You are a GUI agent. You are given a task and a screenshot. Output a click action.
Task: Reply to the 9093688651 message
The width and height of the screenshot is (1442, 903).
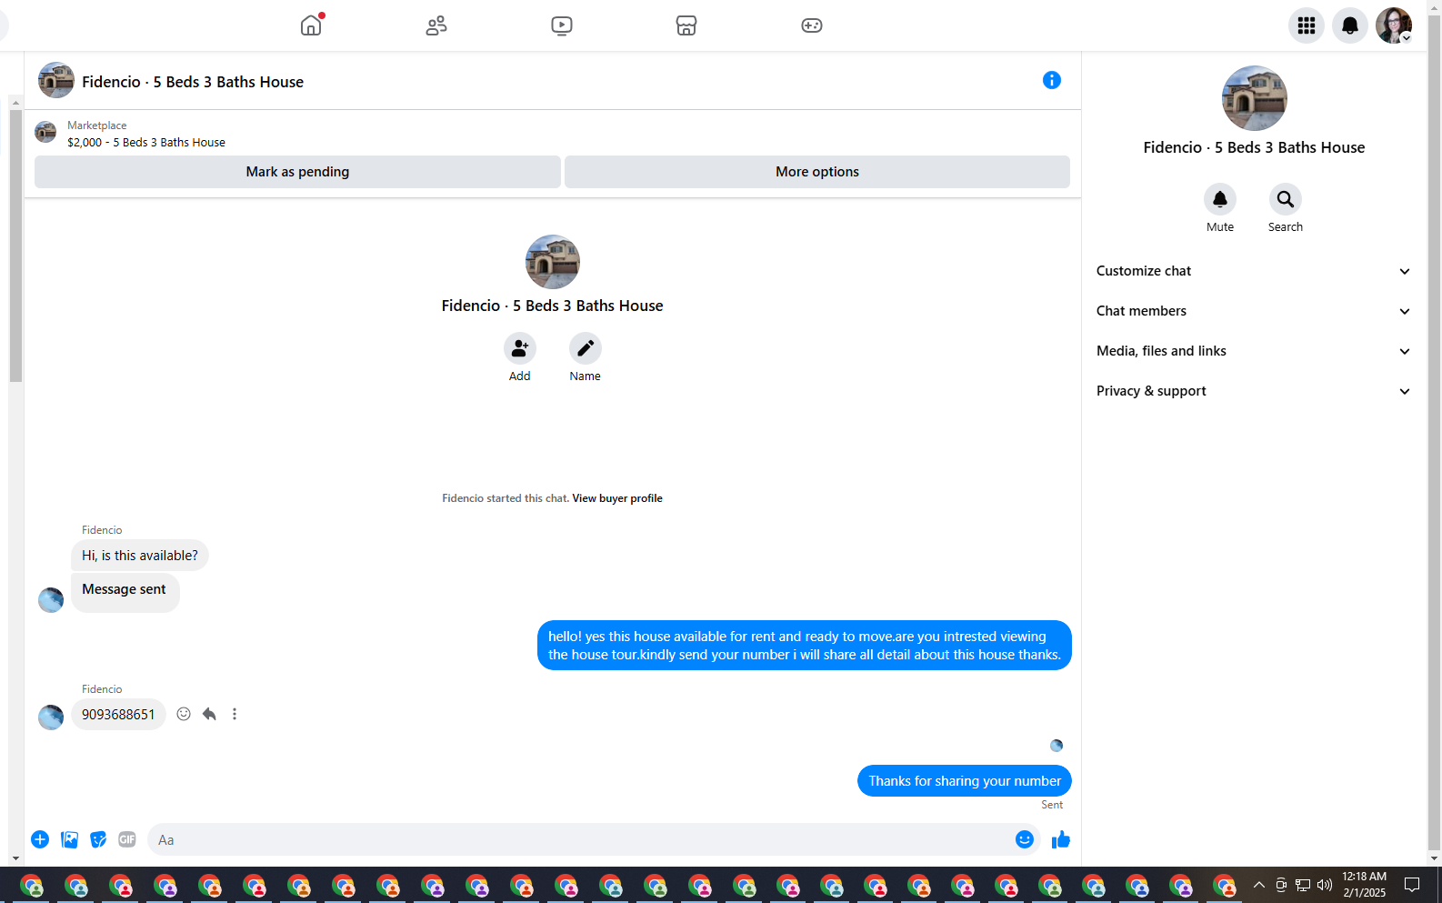[209, 714]
